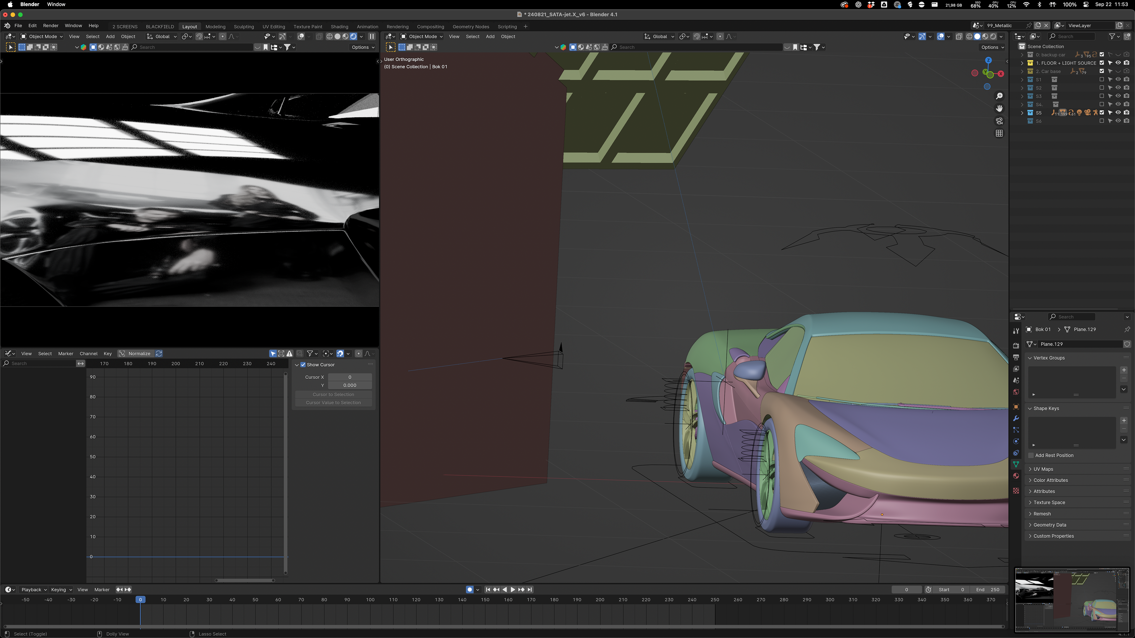1135x638 pixels.
Task: Click the zoom magnifier in right viewport
Action: (x=999, y=96)
